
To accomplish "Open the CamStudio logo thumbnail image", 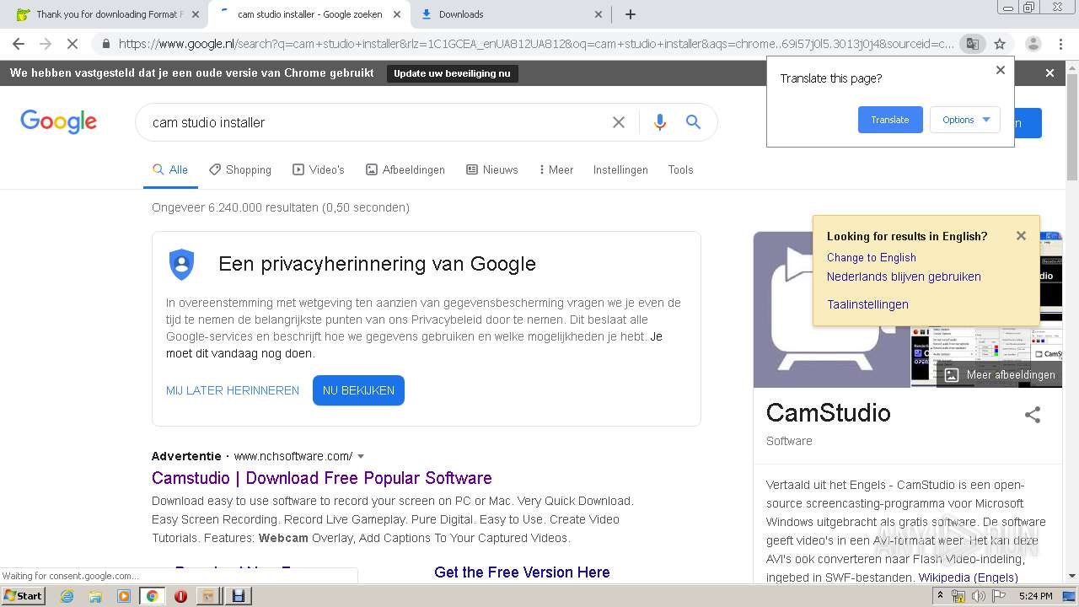I will click(831, 310).
